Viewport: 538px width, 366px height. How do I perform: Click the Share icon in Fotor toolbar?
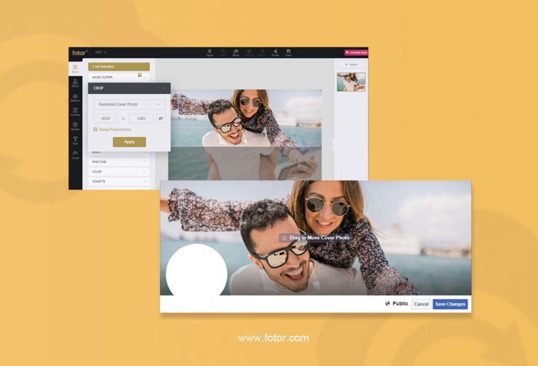(x=275, y=53)
